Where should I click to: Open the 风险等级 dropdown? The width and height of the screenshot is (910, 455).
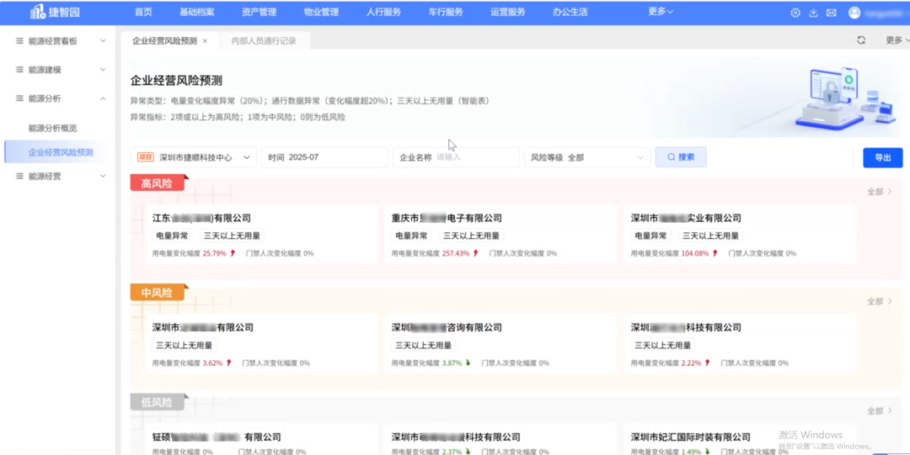(x=640, y=157)
